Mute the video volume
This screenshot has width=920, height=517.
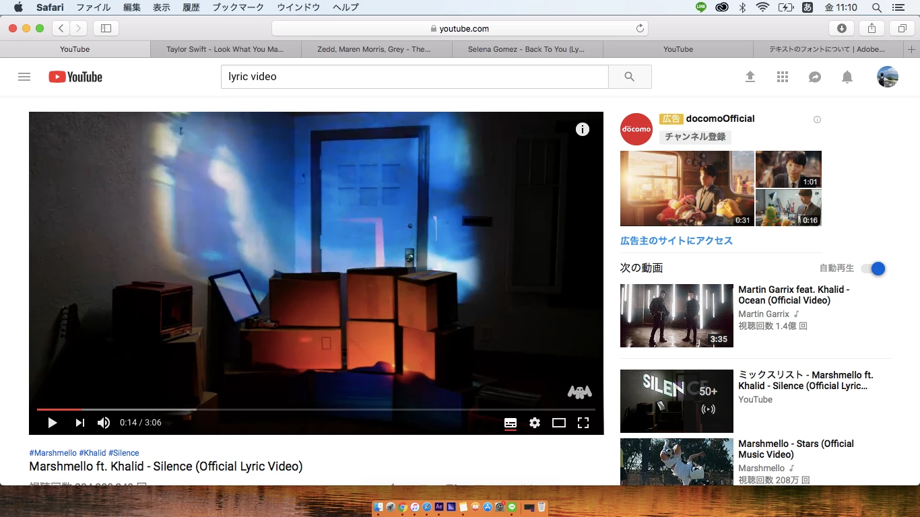pyautogui.click(x=104, y=423)
